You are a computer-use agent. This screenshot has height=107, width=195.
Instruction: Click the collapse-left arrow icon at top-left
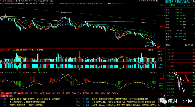[1, 1]
